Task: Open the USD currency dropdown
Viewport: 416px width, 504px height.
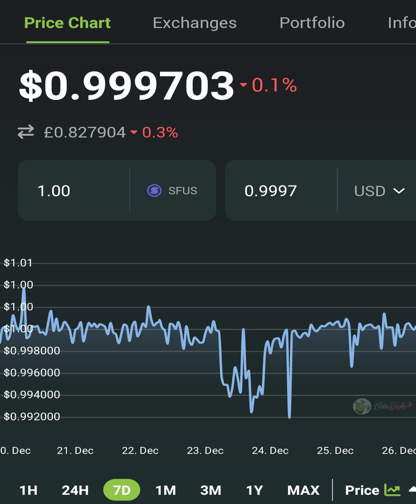Action: coord(379,191)
